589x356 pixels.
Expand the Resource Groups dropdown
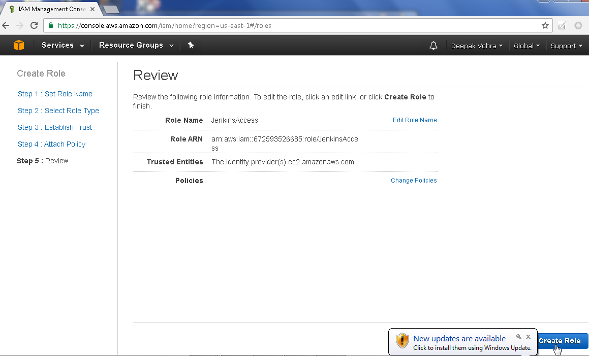[x=136, y=45]
